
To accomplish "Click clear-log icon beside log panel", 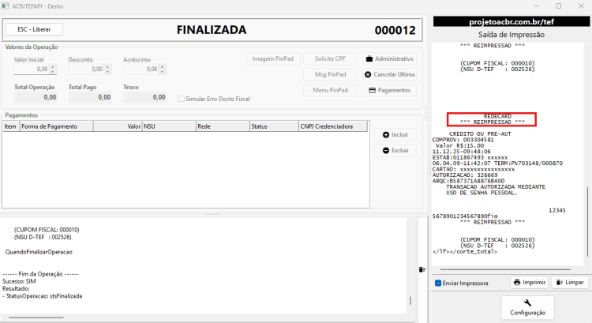I will click(x=422, y=270).
